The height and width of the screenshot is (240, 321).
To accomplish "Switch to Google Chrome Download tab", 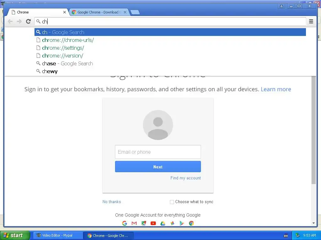I will (99, 12).
